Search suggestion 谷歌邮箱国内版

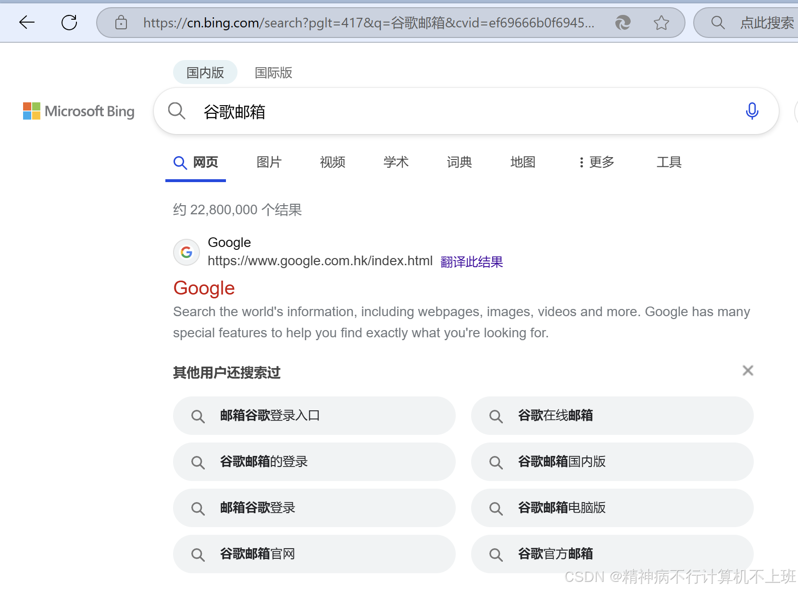click(x=612, y=462)
